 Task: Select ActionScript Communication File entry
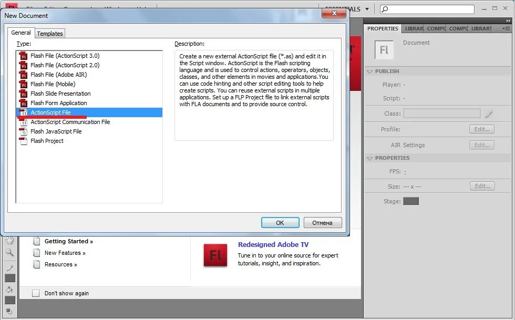(89, 122)
